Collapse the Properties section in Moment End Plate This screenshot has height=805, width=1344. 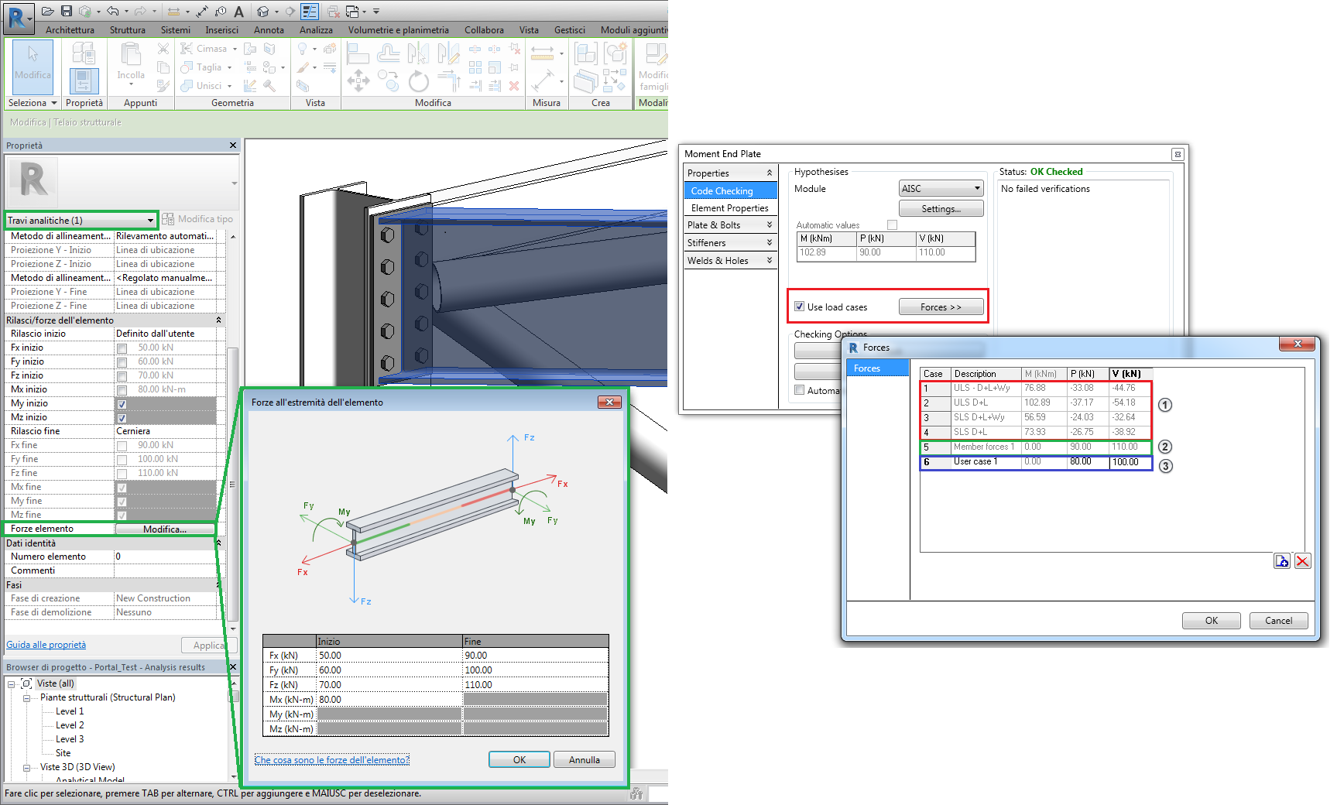click(769, 173)
